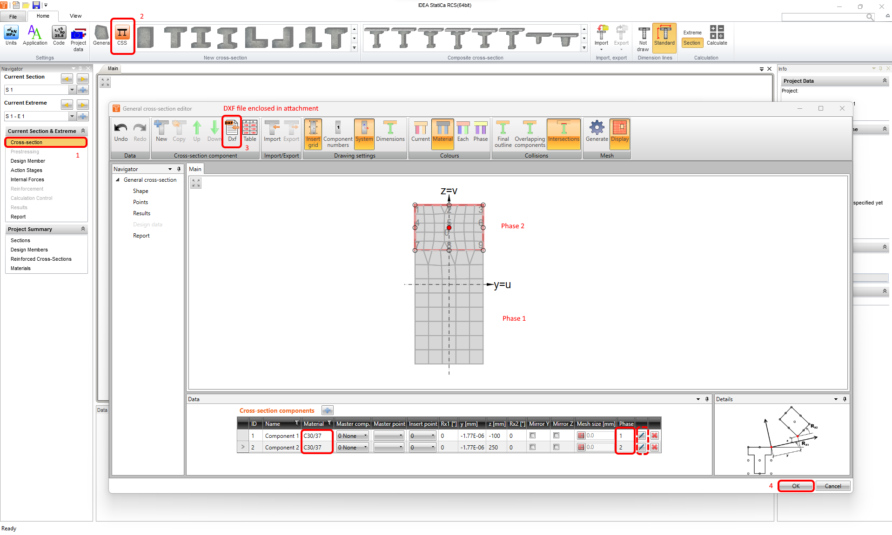This screenshot has height=535, width=892.
Task: Show Dimensions in the drawing
Action: pyautogui.click(x=390, y=132)
